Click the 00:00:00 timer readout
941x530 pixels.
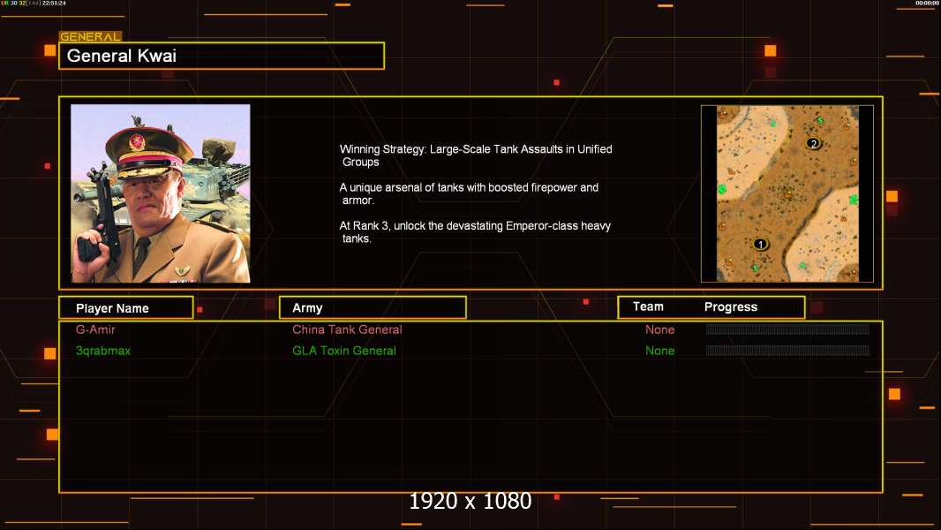tap(927, 3)
